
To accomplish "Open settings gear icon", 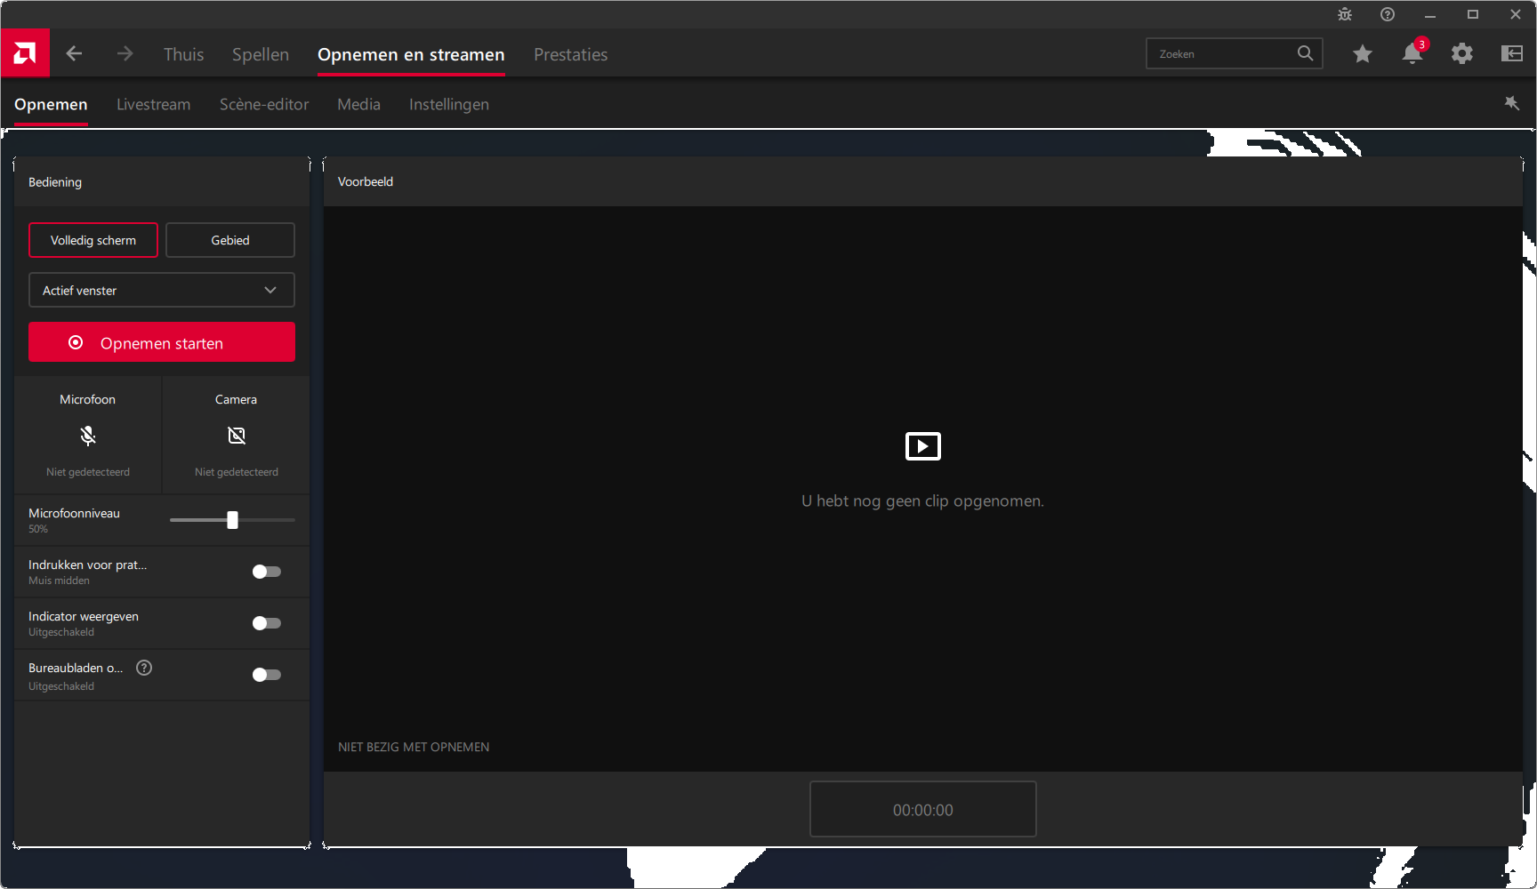I will pyautogui.click(x=1462, y=54).
